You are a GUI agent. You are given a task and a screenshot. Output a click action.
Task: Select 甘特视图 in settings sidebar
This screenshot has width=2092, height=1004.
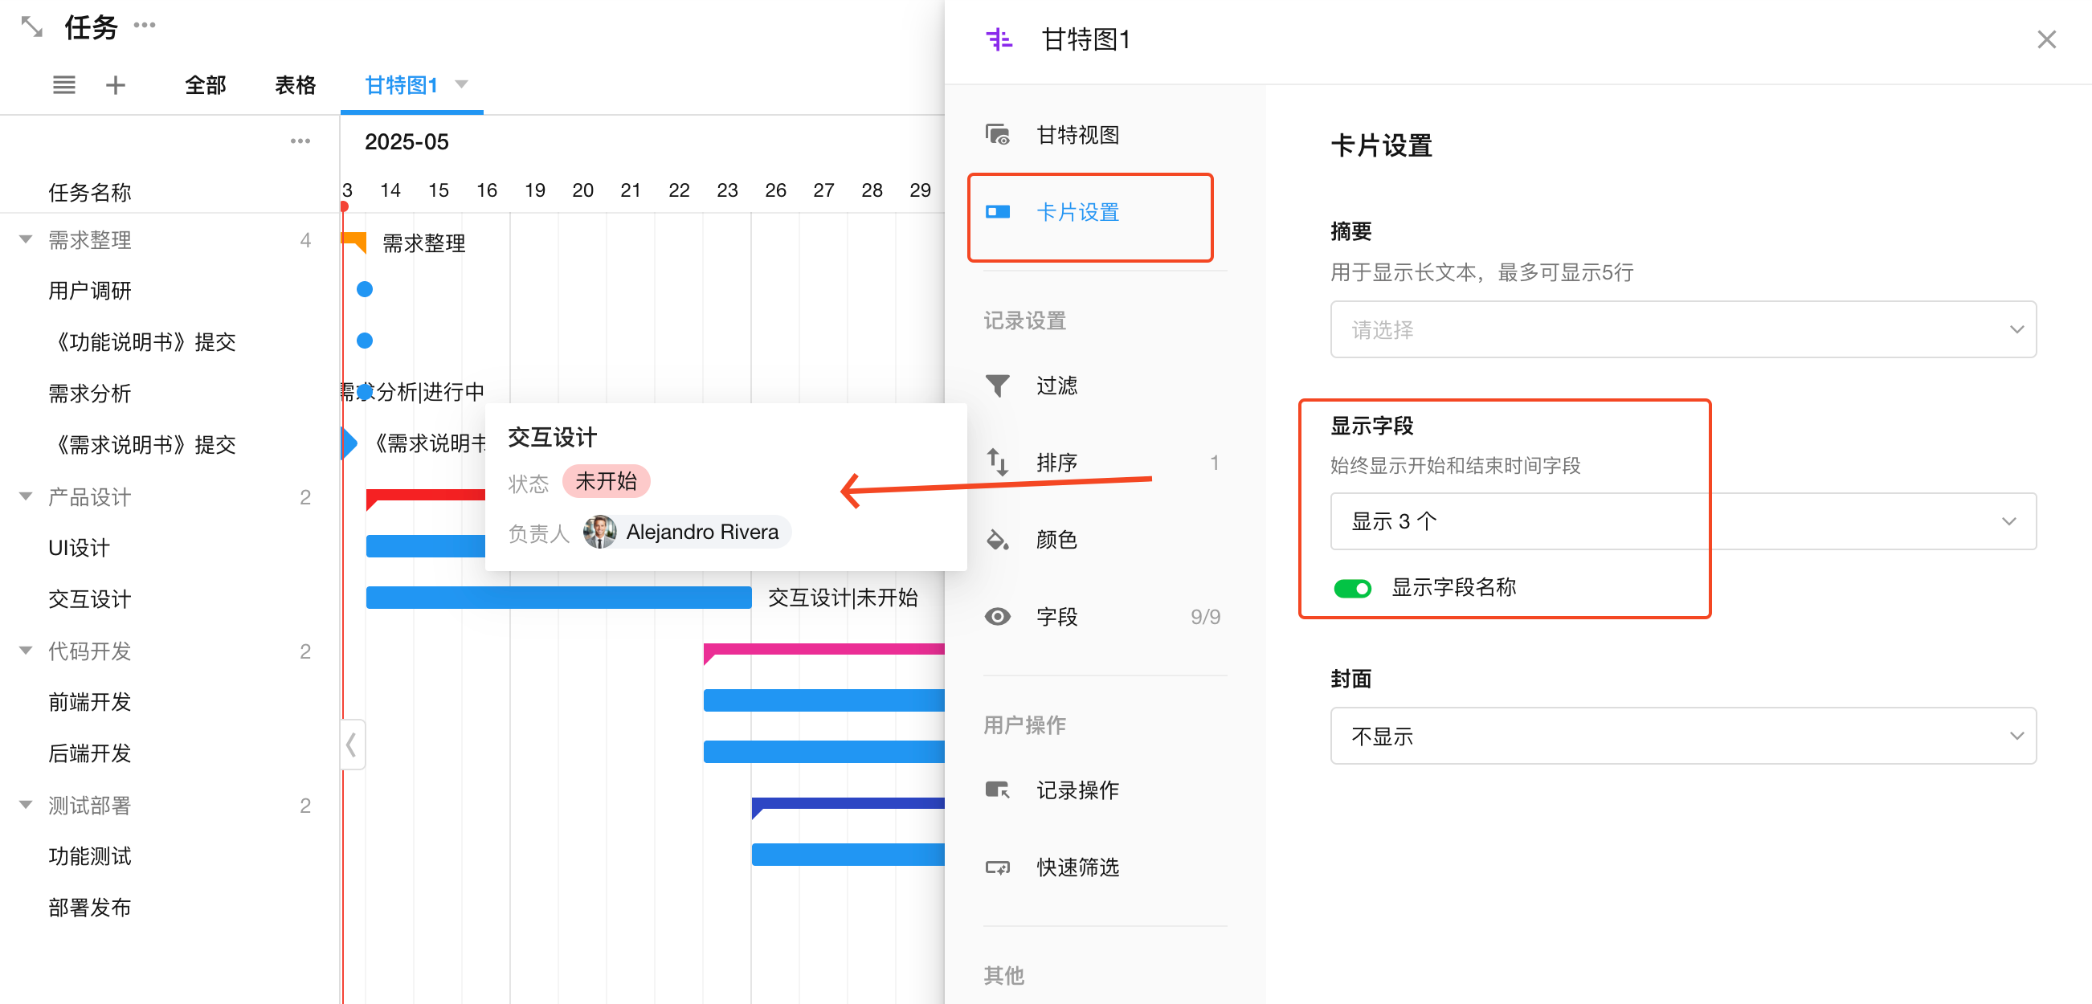pos(1077,135)
